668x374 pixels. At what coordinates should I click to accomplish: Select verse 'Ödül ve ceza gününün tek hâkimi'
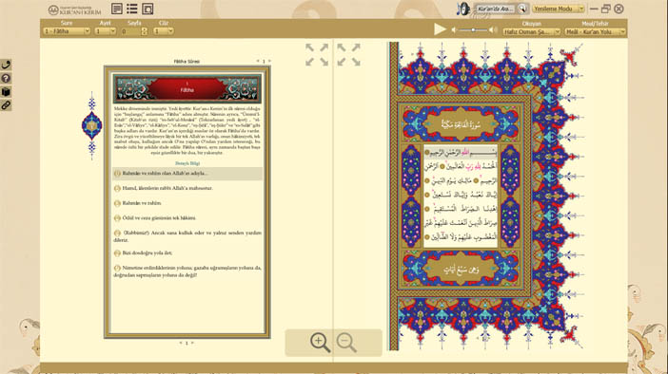click(187, 218)
